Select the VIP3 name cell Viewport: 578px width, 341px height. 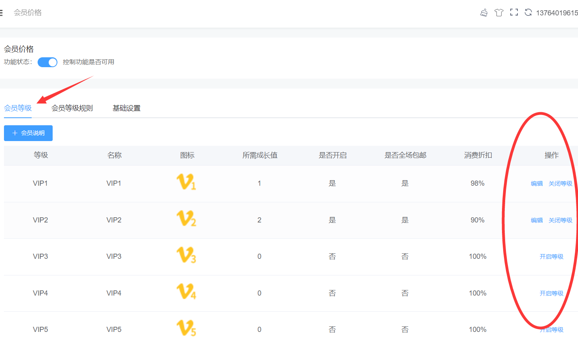(114, 256)
